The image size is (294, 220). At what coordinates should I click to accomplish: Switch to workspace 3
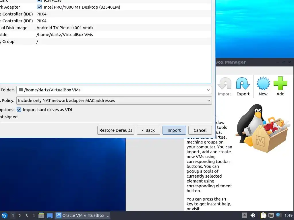tap(27, 216)
